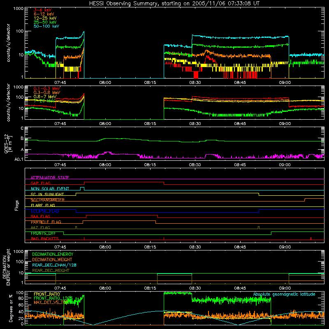The width and height of the screenshot is (329, 329).
Task: Select the orange 6-12 keV legend entry
Action: coord(44,14)
